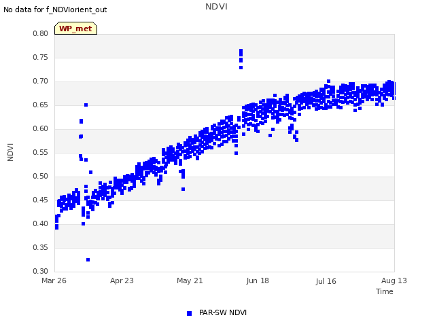
Task: Select the highest outlier point near 0.77
Action: click(x=241, y=51)
